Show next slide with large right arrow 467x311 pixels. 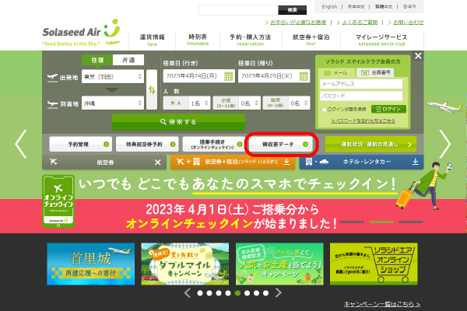[x=445, y=144]
